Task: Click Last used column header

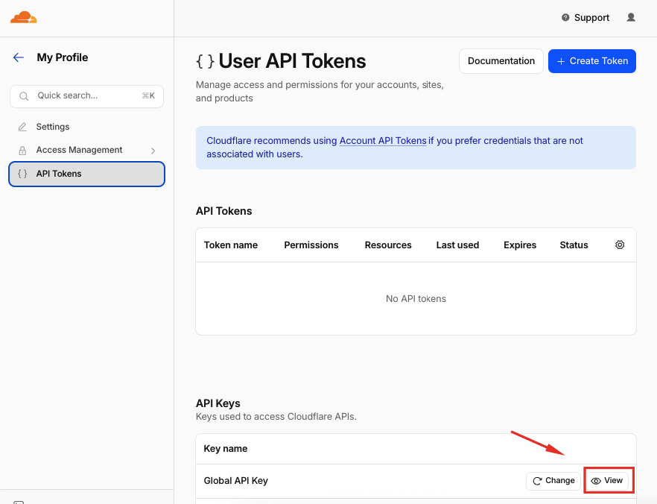Action: (x=457, y=245)
